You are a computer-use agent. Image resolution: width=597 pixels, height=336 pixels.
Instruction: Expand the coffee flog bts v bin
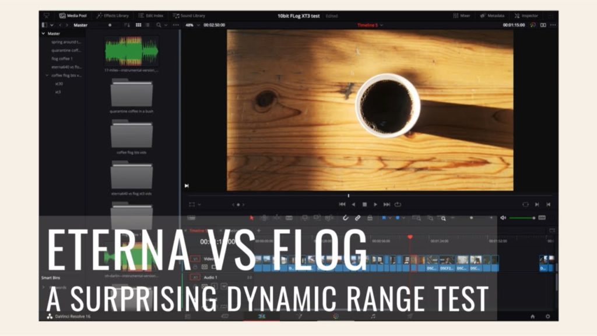tap(47, 76)
